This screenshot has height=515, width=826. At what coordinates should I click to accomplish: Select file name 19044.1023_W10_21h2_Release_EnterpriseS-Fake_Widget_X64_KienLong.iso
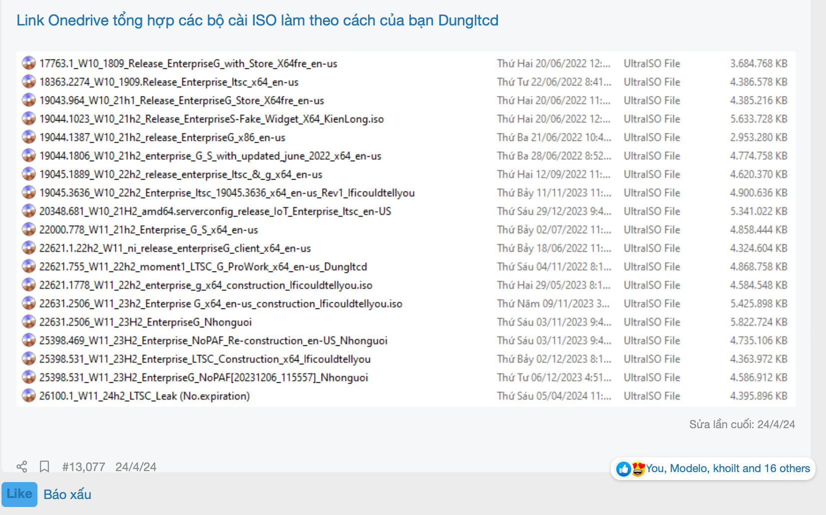(212, 119)
